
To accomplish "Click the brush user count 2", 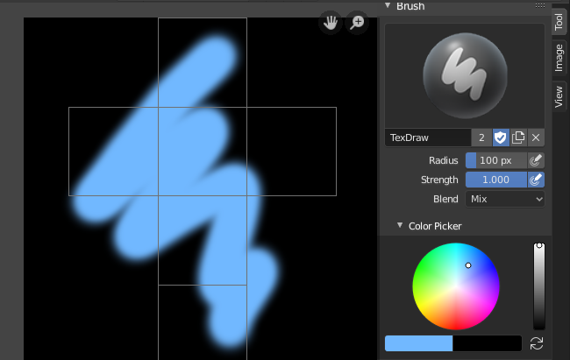I will 481,138.
